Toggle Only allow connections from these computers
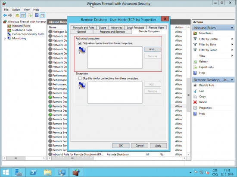 tap(80, 43)
